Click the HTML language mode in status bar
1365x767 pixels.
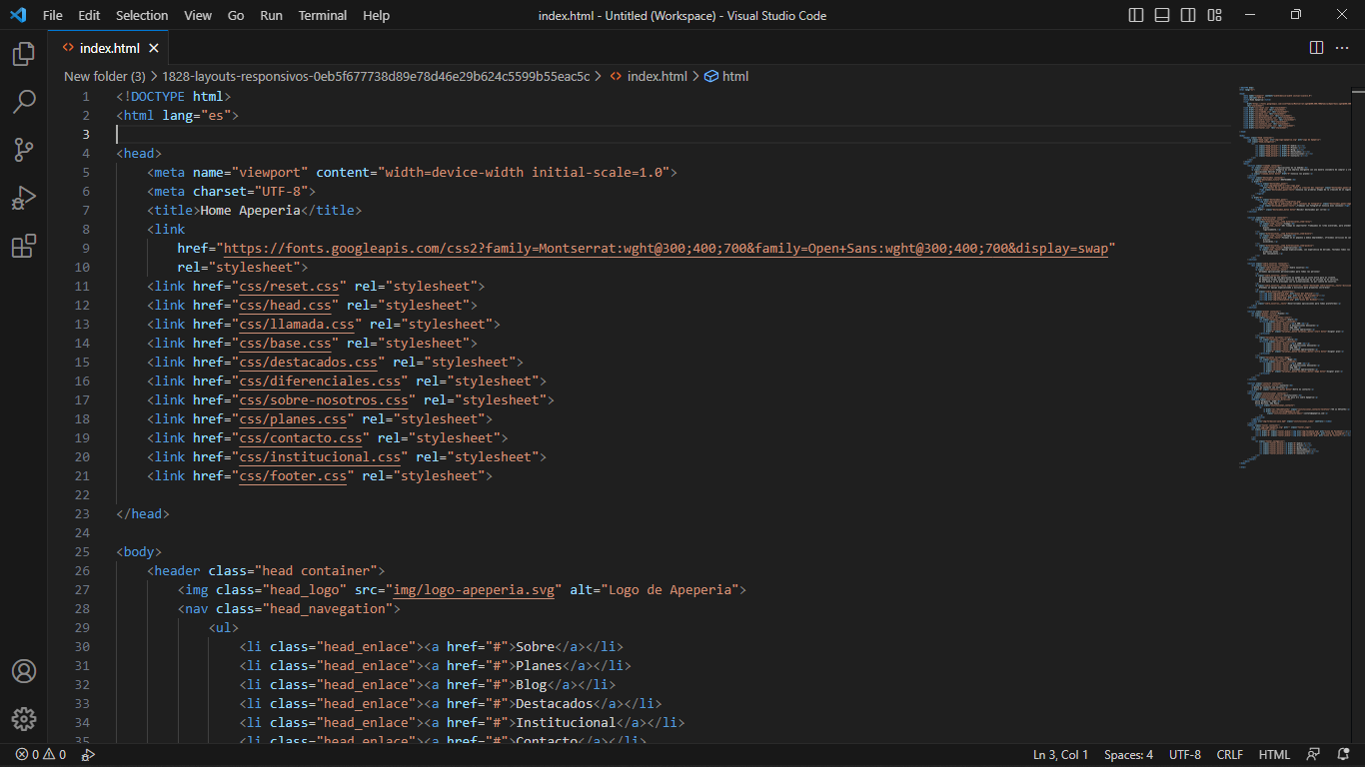tap(1274, 755)
